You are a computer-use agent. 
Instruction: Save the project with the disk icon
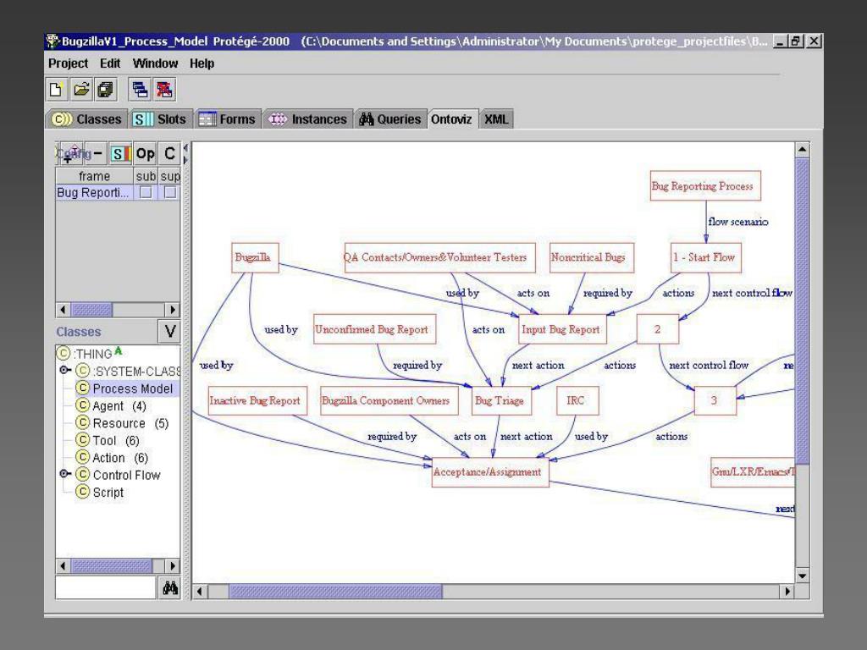(x=105, y=90)
